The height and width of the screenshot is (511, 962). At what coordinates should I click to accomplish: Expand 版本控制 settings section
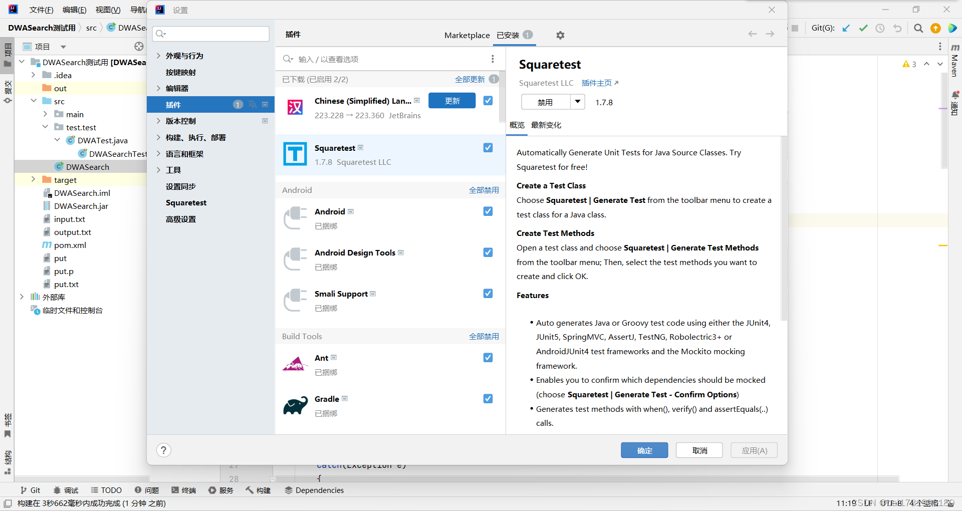click(x=158, y=121)
